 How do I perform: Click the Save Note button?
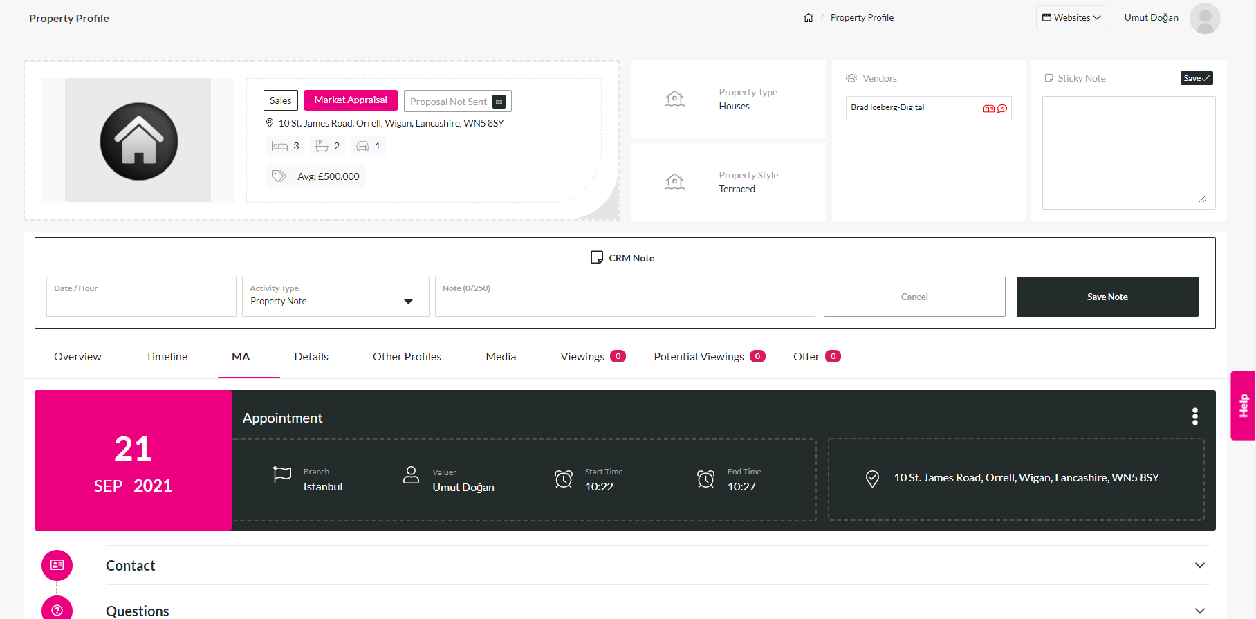(x=1107, y=297)
